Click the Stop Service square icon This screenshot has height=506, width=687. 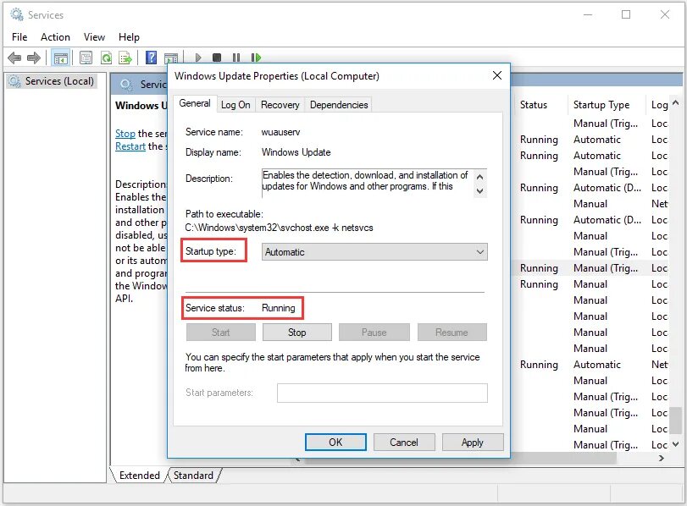click(217, 58)
